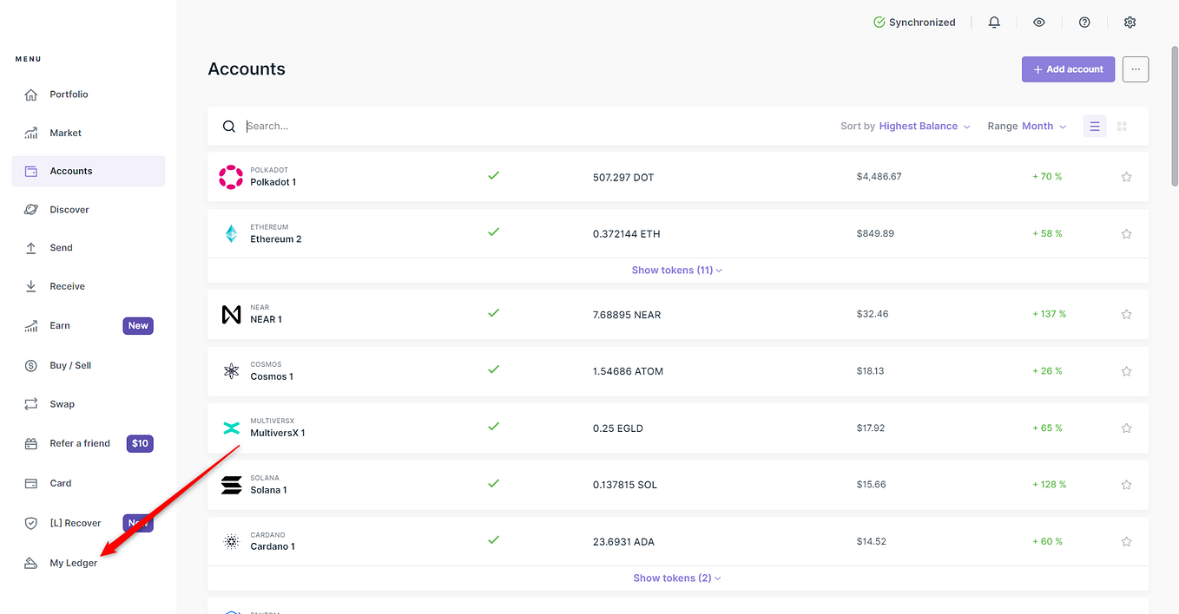This screenshot has height=614, width=1179.
Task: Open the Solana 1 account name
Action: pyautogui.click(x=268, y=491)
